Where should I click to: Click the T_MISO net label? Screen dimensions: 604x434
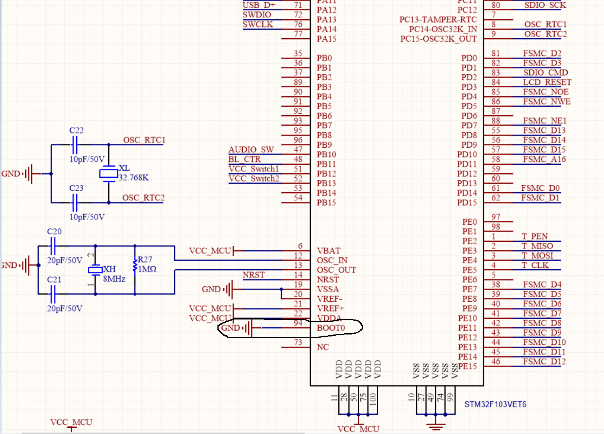tap(538, 246)
